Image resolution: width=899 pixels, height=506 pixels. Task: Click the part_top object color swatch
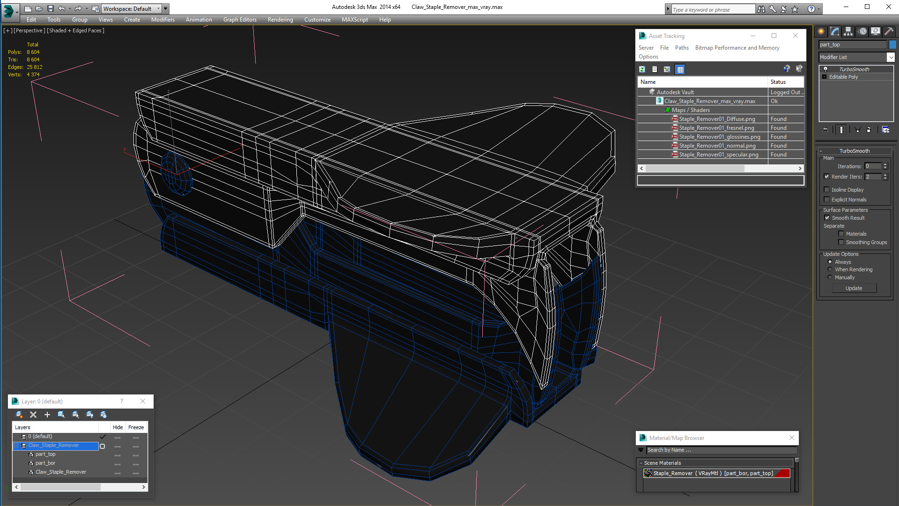892,45
